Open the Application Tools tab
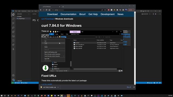The image size is (173, 97). (x=75, y=34)
